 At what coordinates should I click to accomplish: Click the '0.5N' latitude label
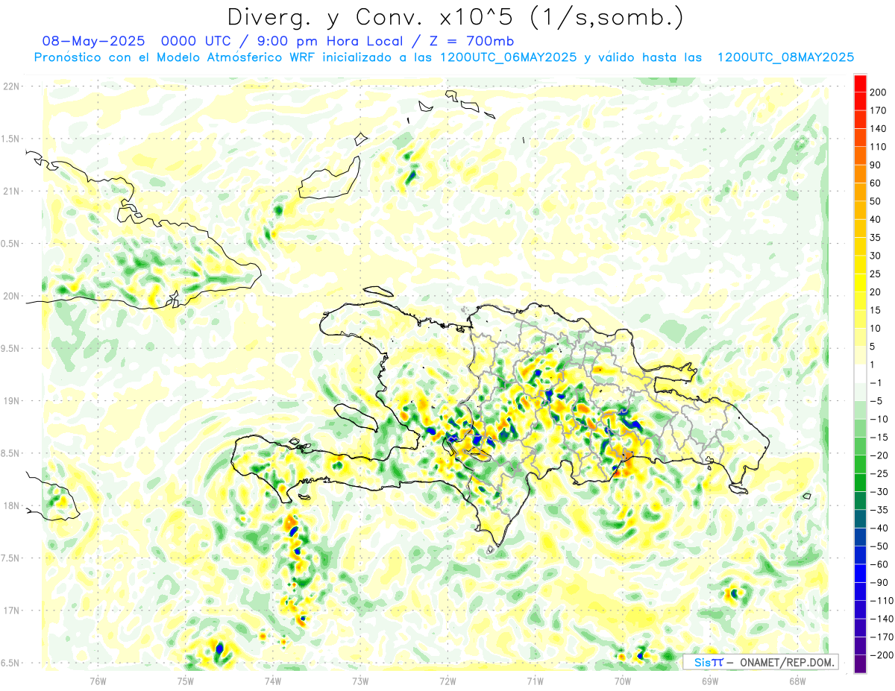click(11, 244)
